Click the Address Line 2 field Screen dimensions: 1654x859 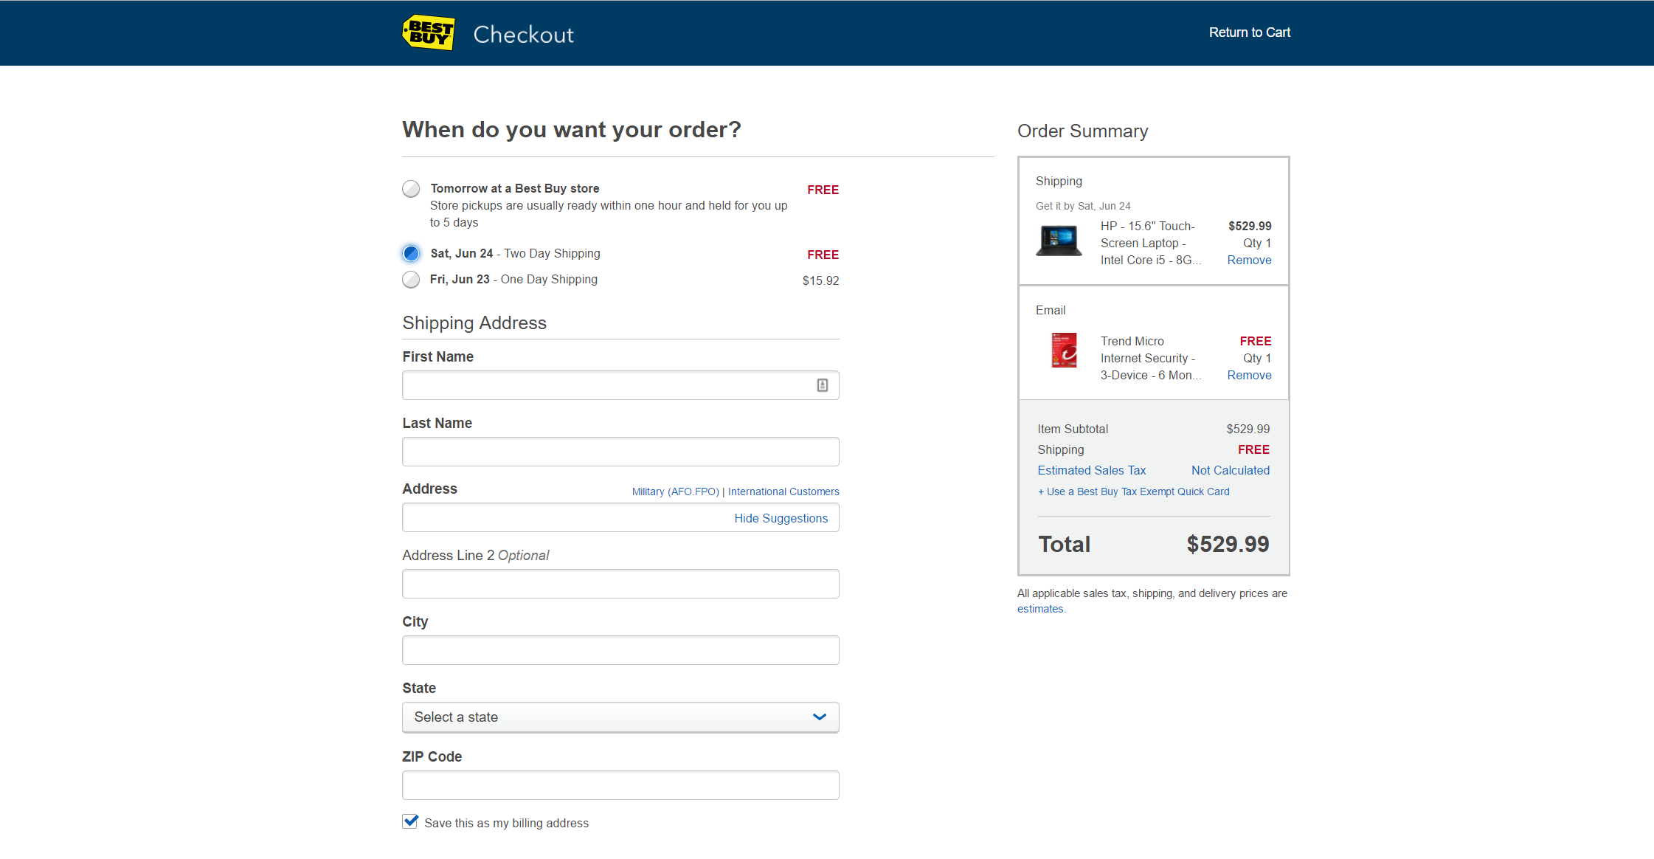(620, 584)
